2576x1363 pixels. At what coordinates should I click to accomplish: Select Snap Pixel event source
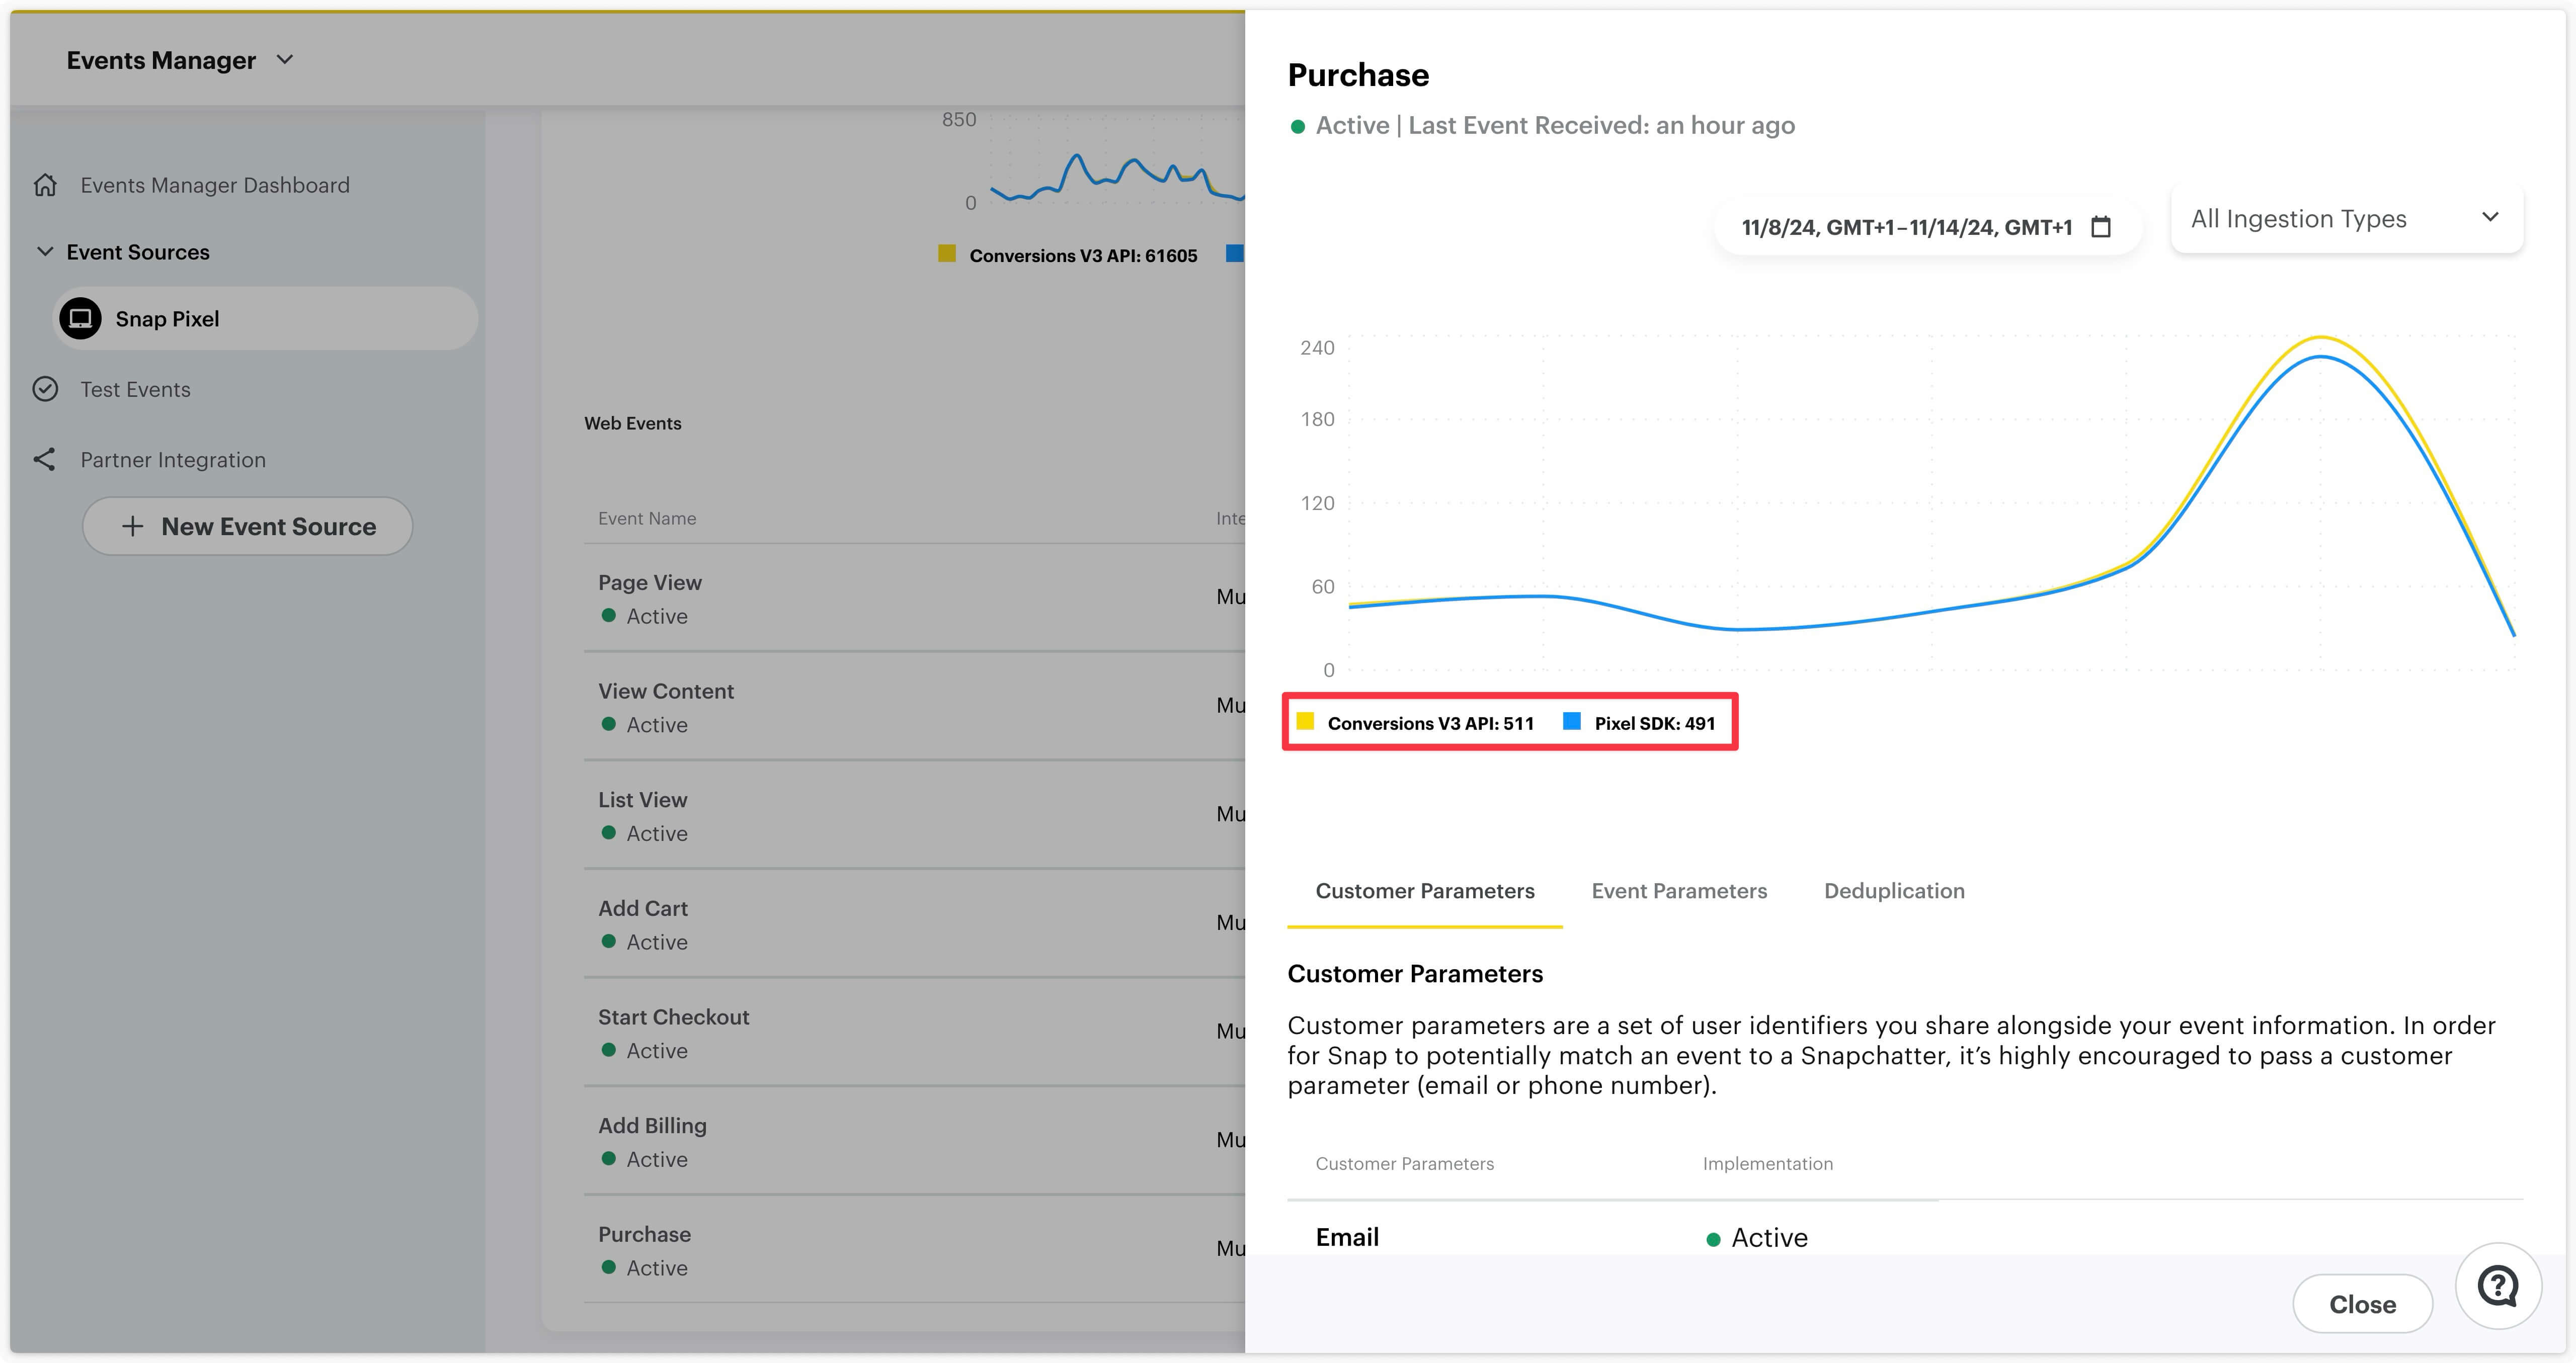click(x=265, y=318)
